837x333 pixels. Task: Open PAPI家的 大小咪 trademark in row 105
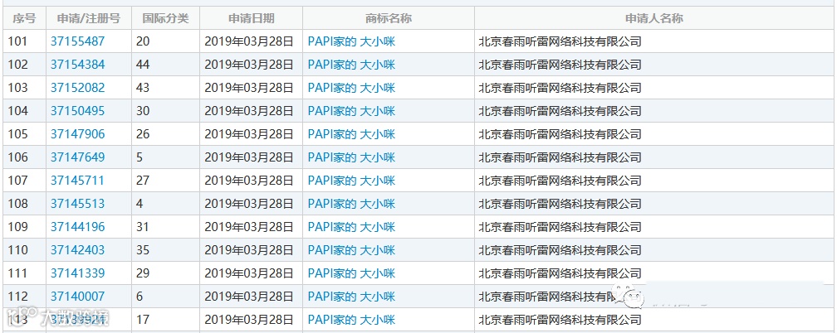(x=352, y=133)
